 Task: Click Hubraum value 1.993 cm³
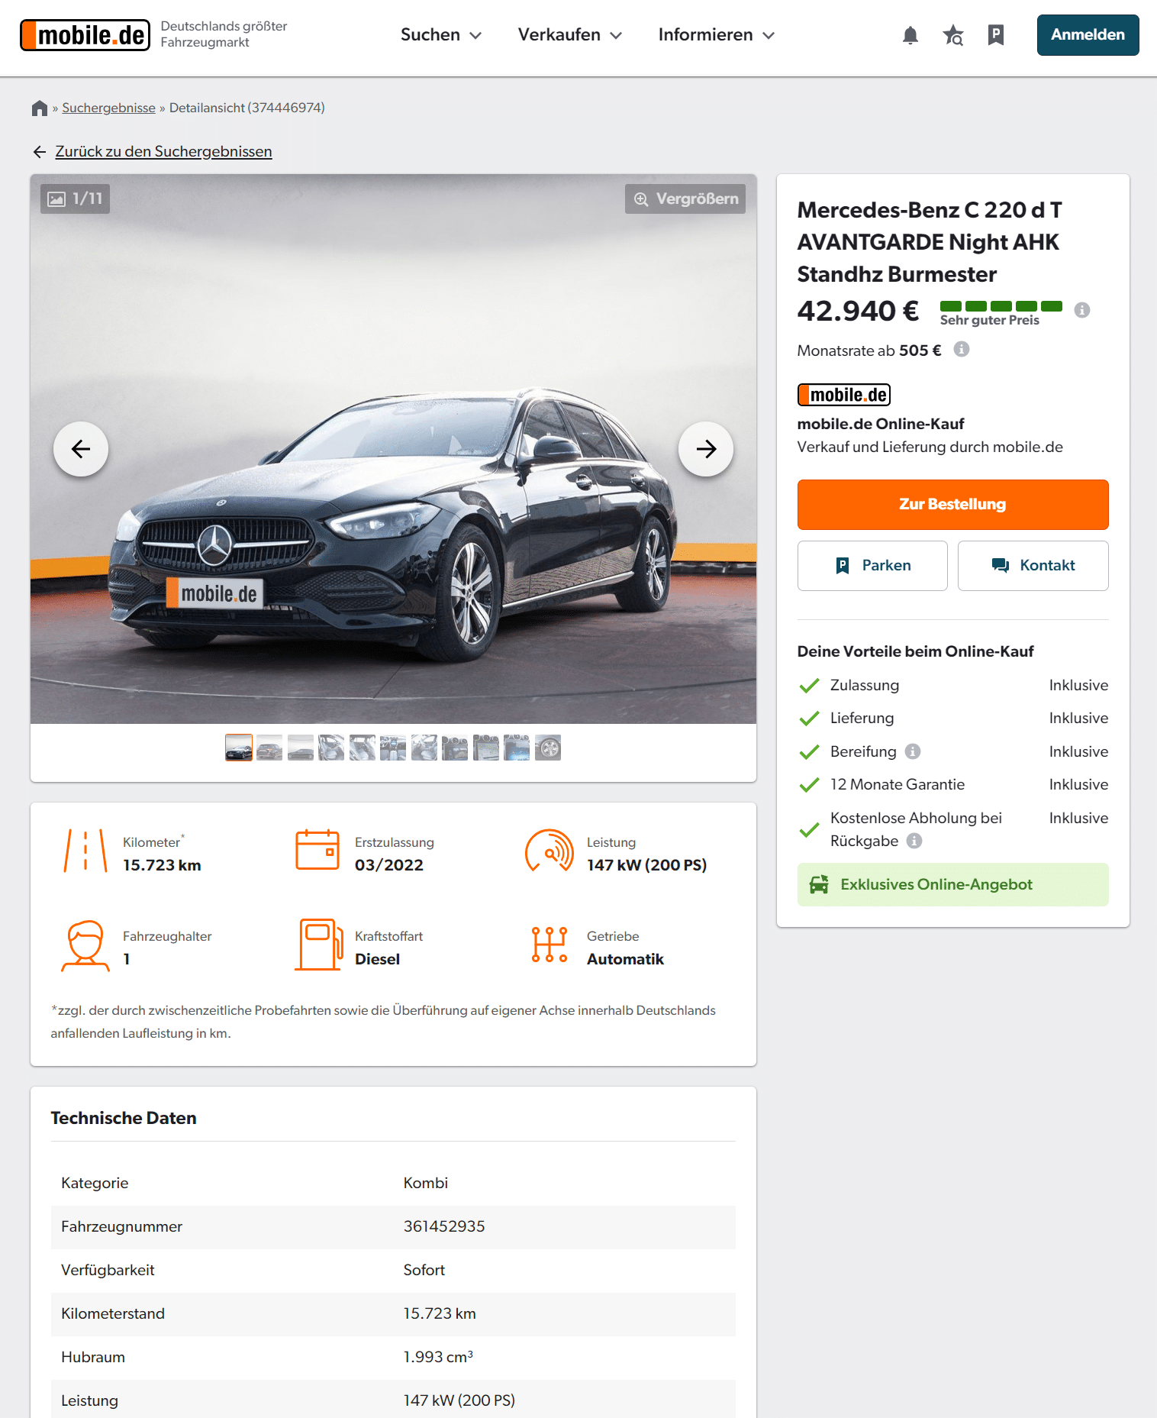click(439, 1358)
